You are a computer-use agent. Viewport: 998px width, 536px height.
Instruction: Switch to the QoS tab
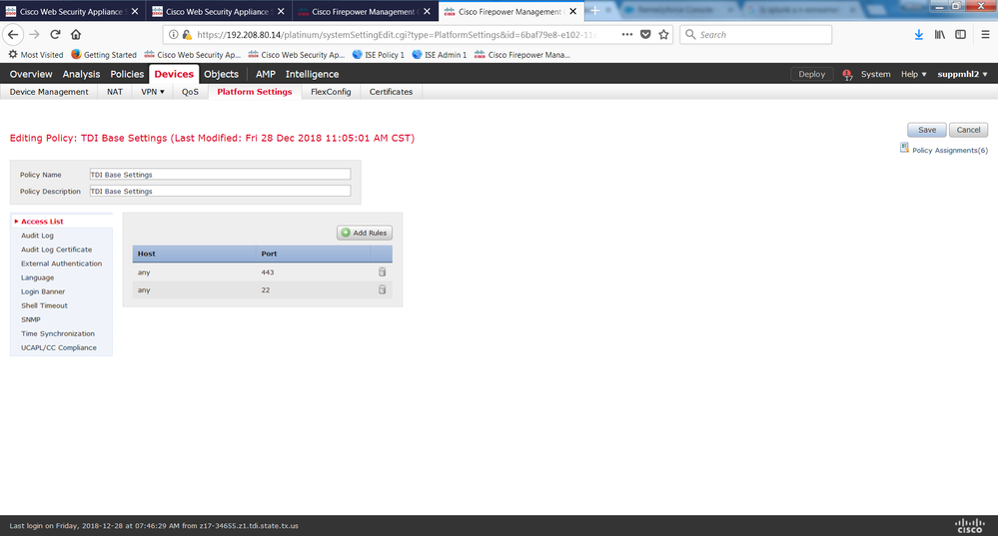point(190,92)
